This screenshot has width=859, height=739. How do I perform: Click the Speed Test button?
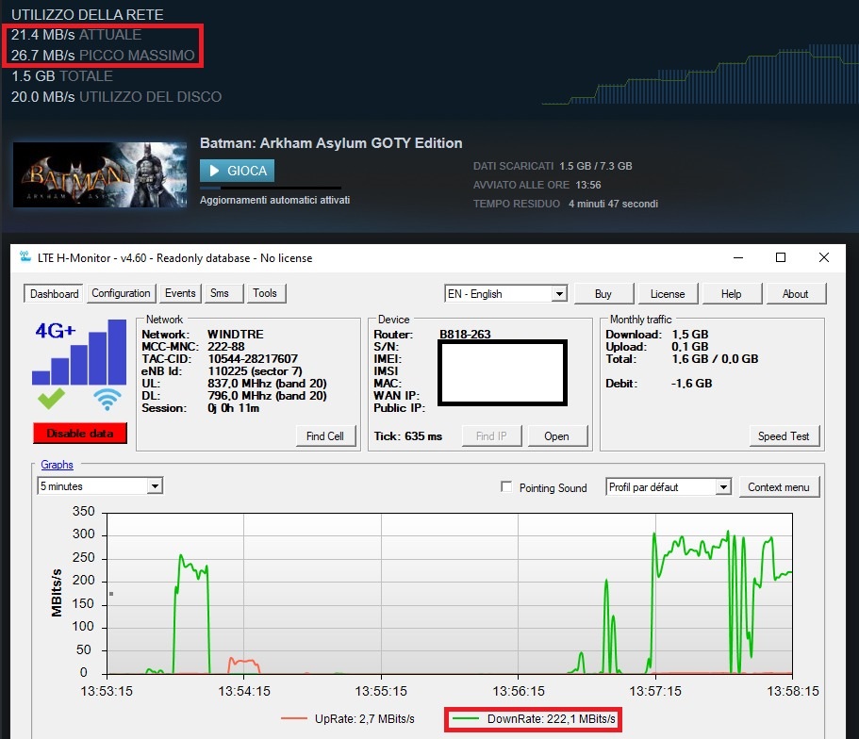click(x=784, y=436)
